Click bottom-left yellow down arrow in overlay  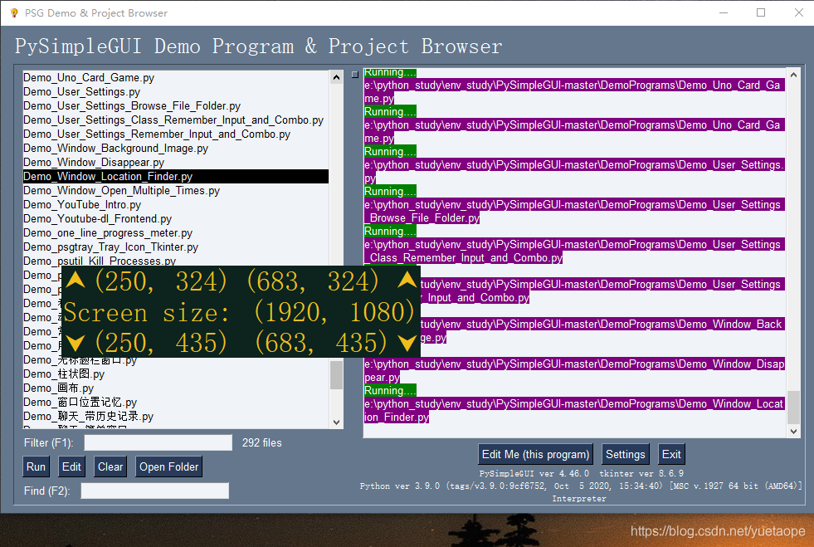click(76, 342)
